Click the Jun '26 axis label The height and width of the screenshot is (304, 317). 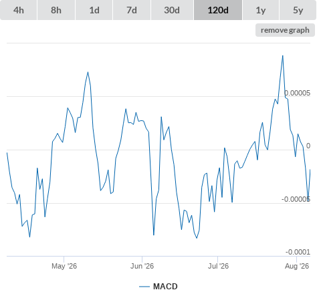(142, 266)
